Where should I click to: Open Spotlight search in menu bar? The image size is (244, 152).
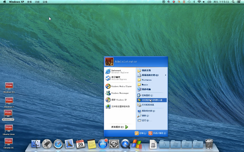233,2
